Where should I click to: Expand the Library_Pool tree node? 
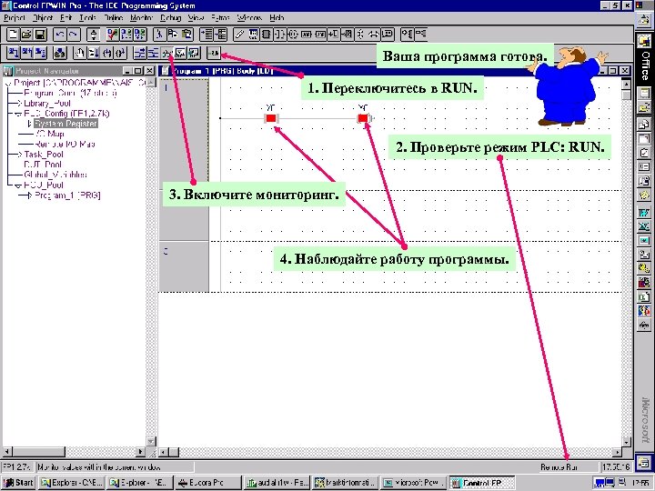click(x=19, y=103)
